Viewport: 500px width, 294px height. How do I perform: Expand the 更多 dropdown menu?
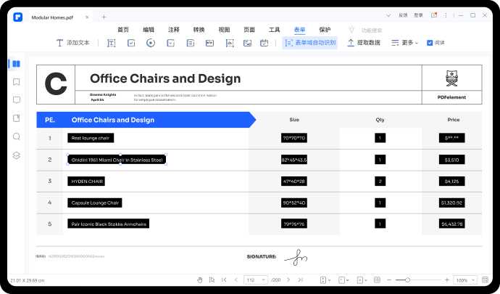[404, 43]
